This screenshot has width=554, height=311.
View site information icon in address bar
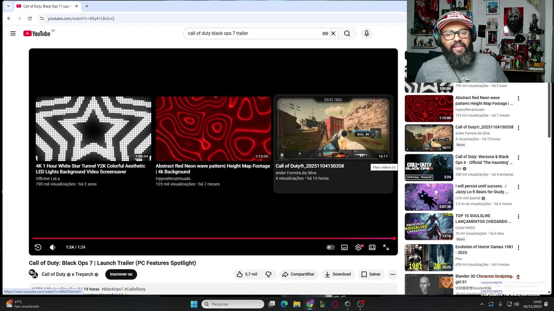coord(42,19)
